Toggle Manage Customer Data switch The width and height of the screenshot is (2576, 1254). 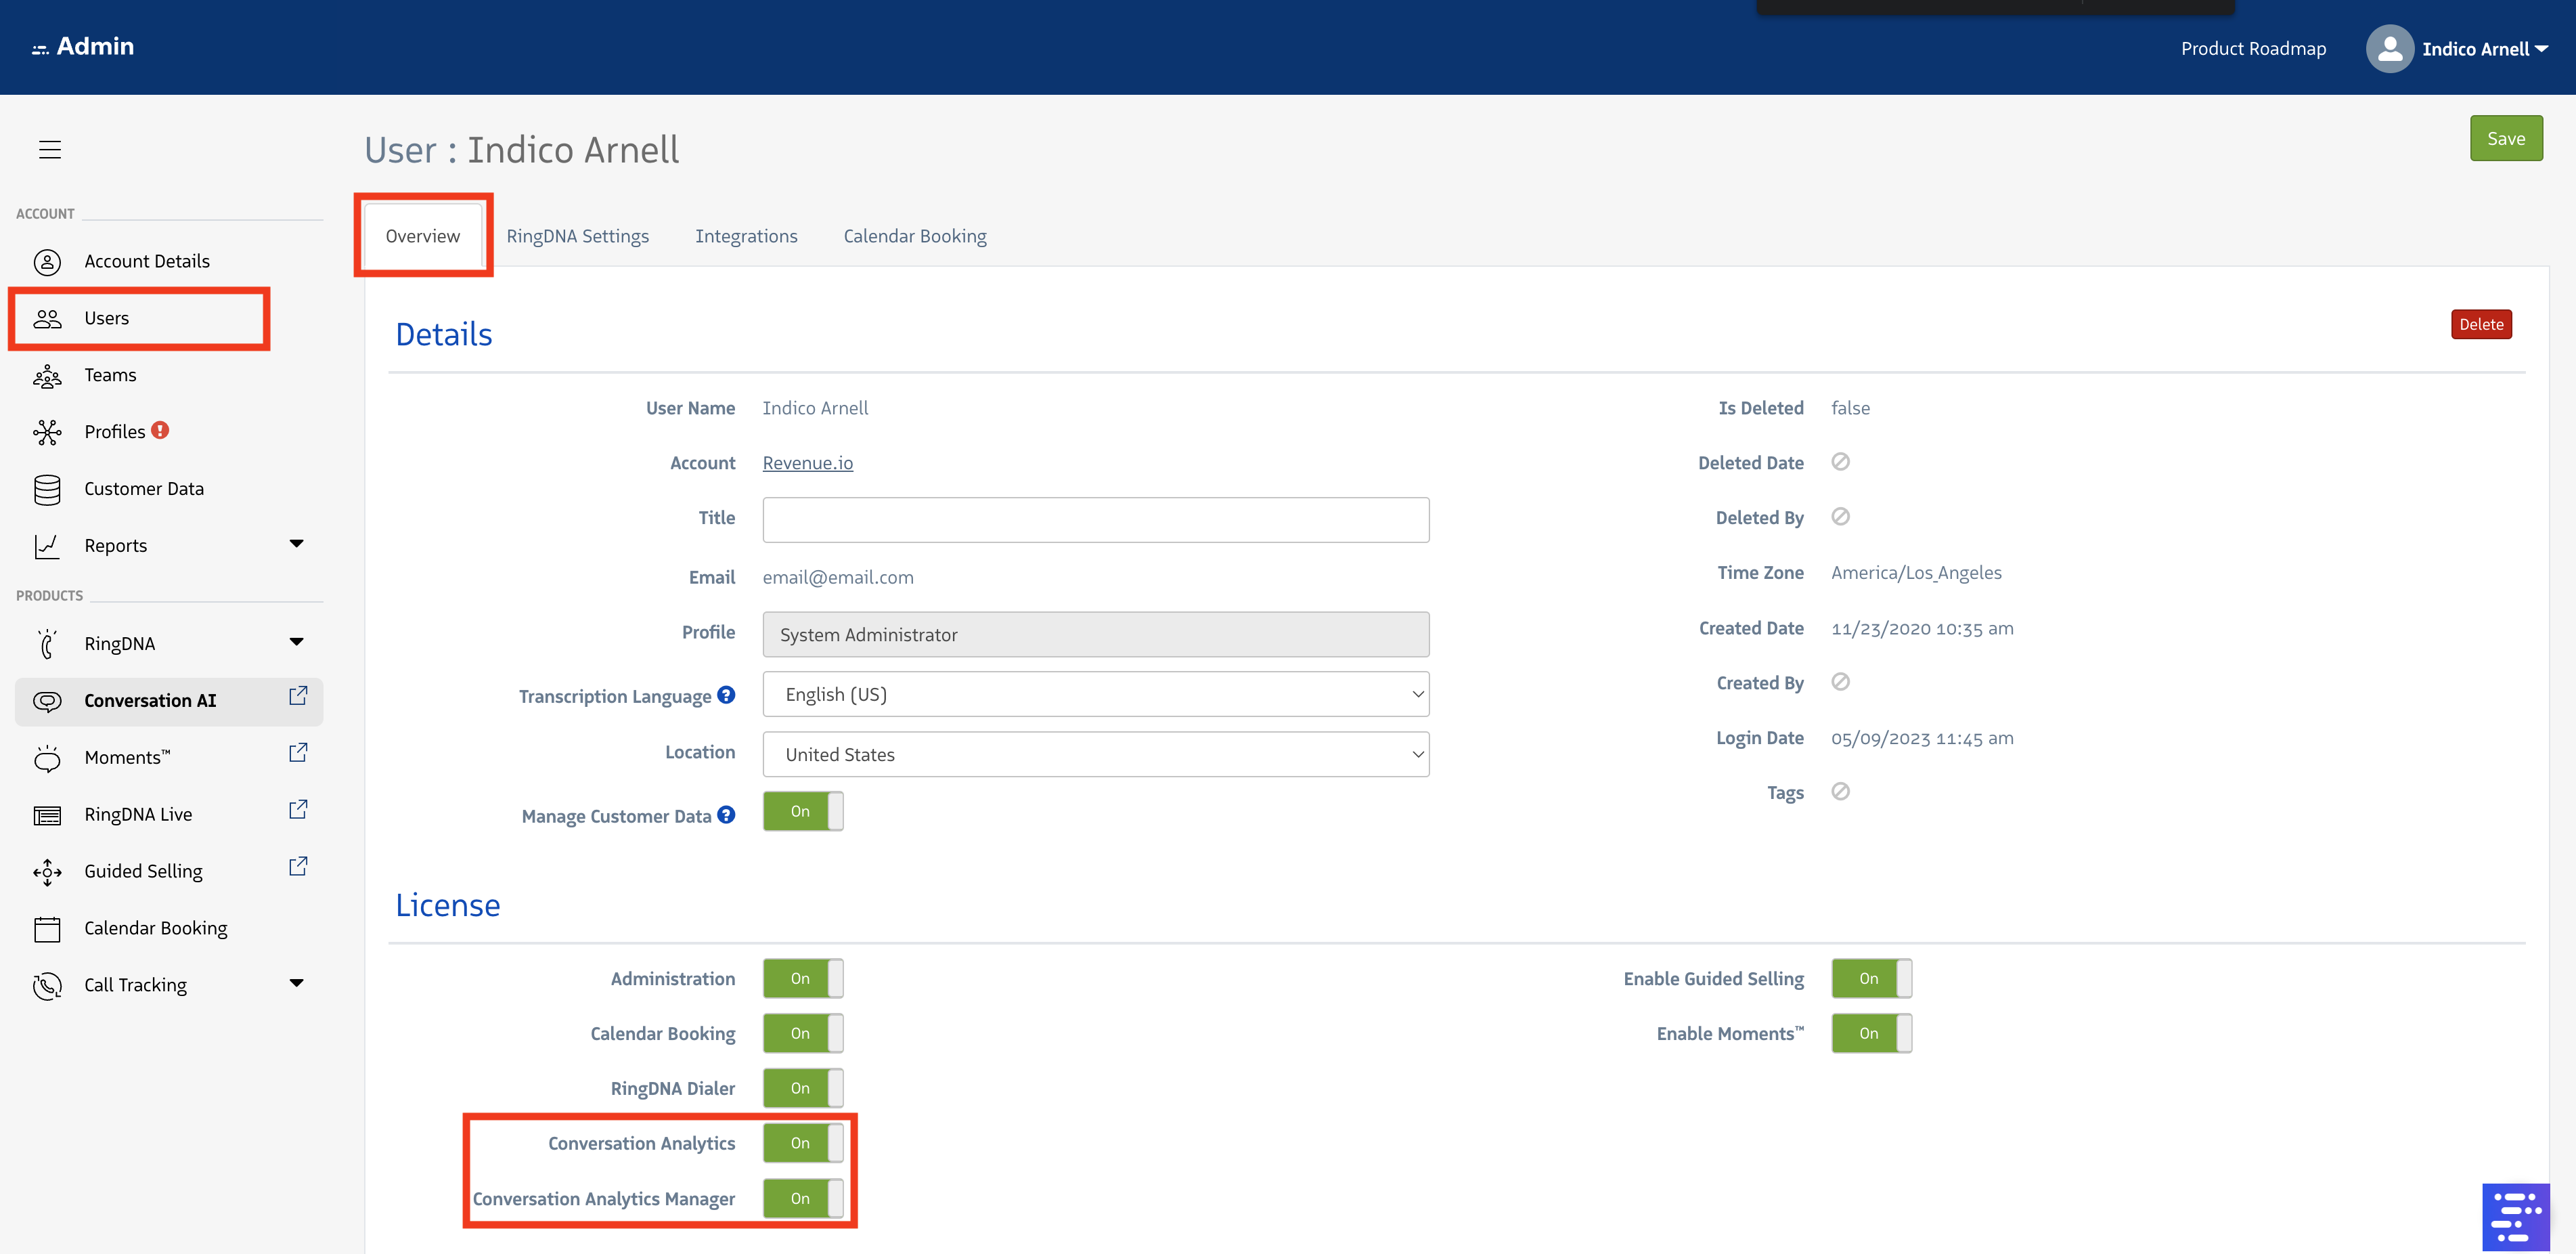coord(803,812)
